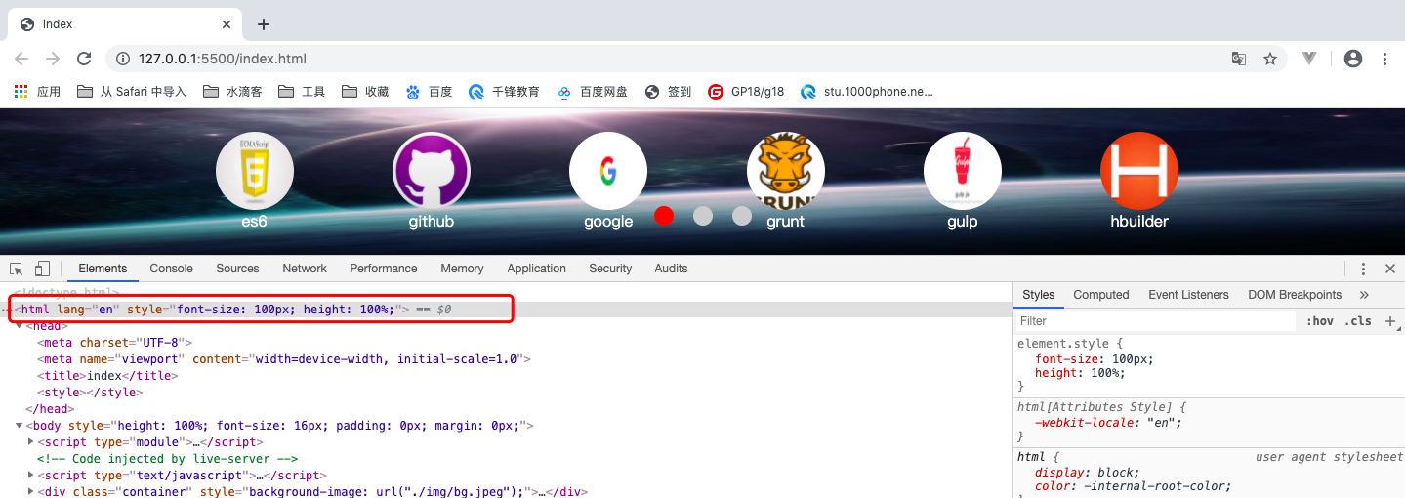Toggle the :hov element state button
Screen dimensions: 1405x498
click(1320, 321)
